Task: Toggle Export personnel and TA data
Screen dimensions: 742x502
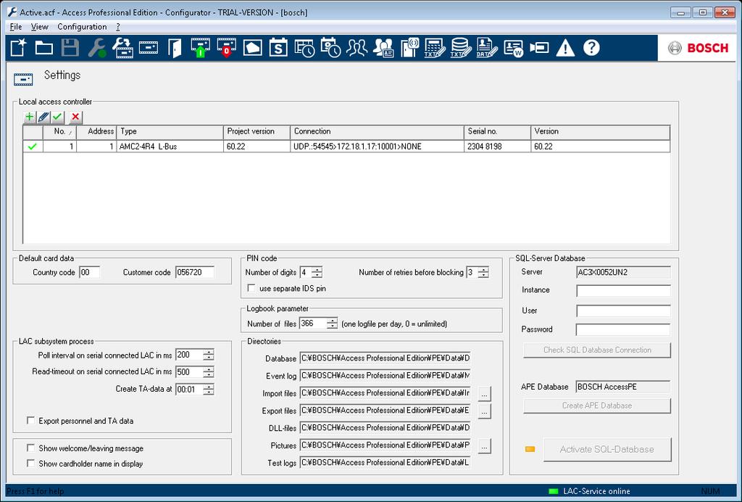Action: click(x=30, y=421)
